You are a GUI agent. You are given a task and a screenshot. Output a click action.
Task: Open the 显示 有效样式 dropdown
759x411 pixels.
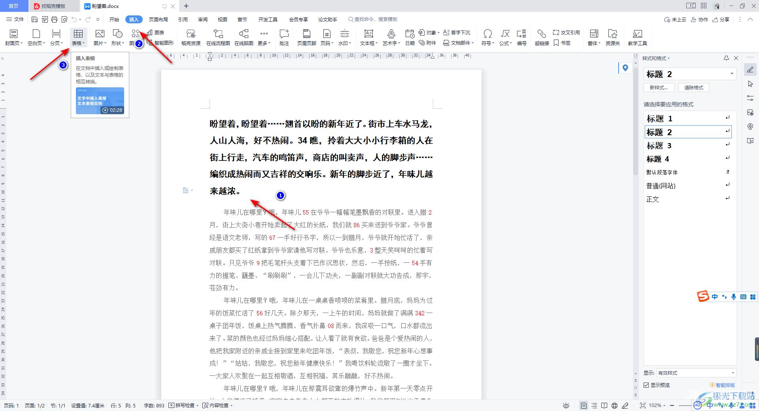[x=696, y=373]
